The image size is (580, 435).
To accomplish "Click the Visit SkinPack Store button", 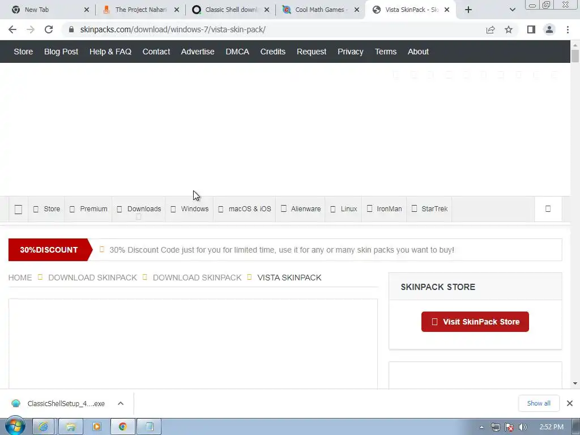I will (x=475, y=322).
